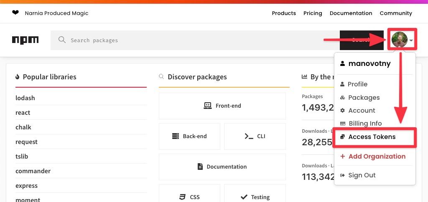Open the user avatar menu
The width and height of the screenshot is (428, 202).
(x=399, y=40)
